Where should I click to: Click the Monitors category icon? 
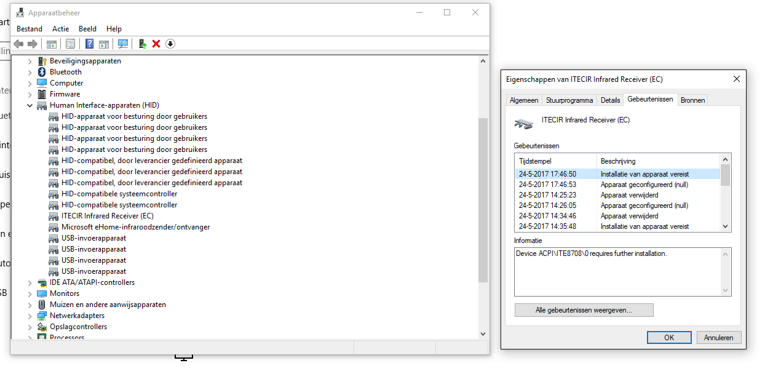point(42,293)
